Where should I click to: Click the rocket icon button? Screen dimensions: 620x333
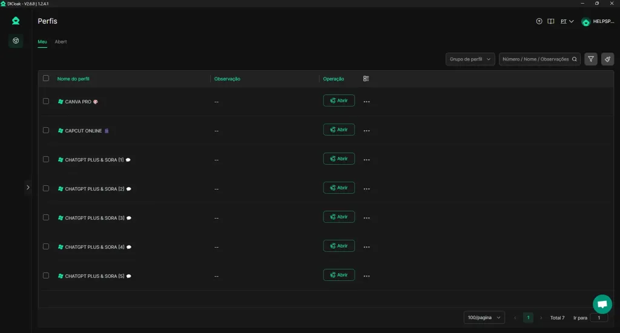(x=607, y=59)
